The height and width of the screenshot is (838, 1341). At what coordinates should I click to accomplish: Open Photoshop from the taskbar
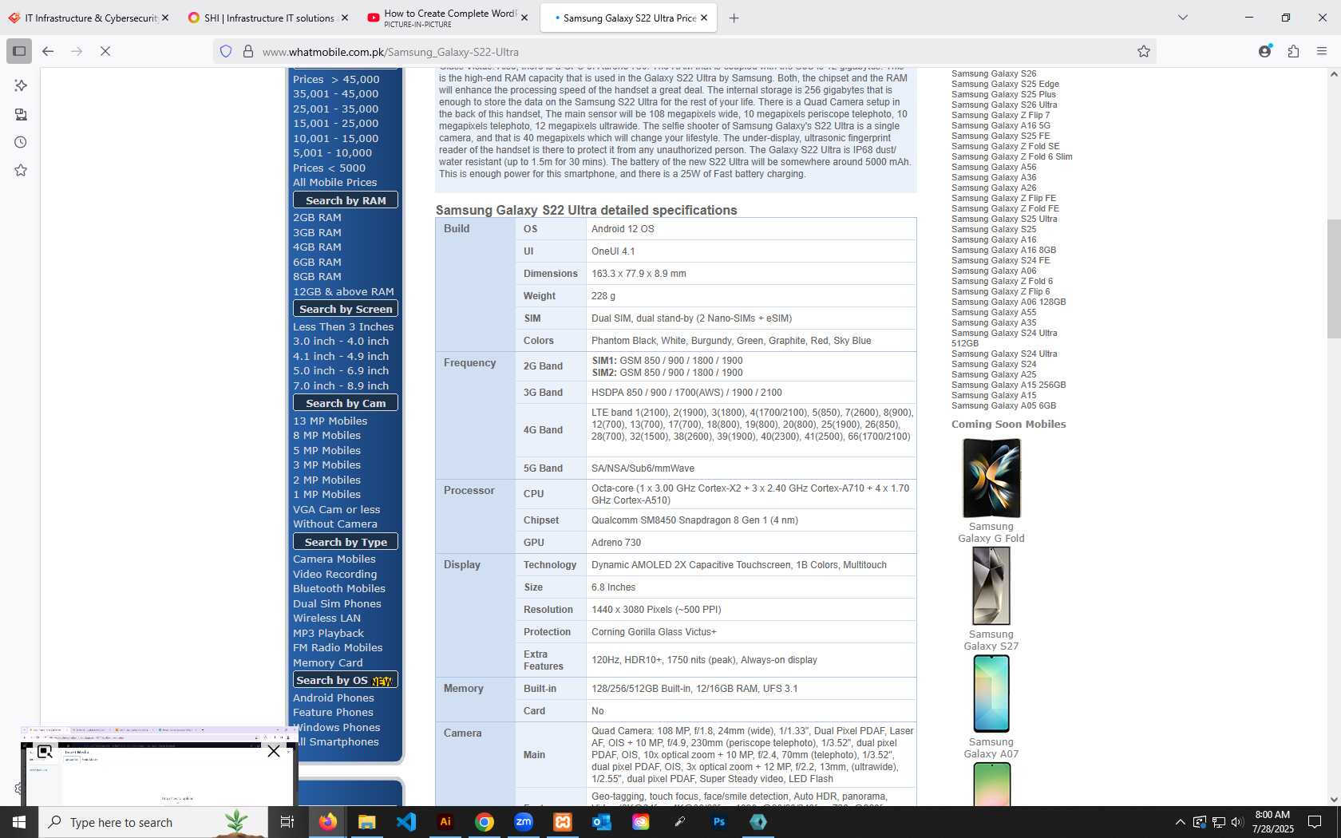tap(719, 821)
